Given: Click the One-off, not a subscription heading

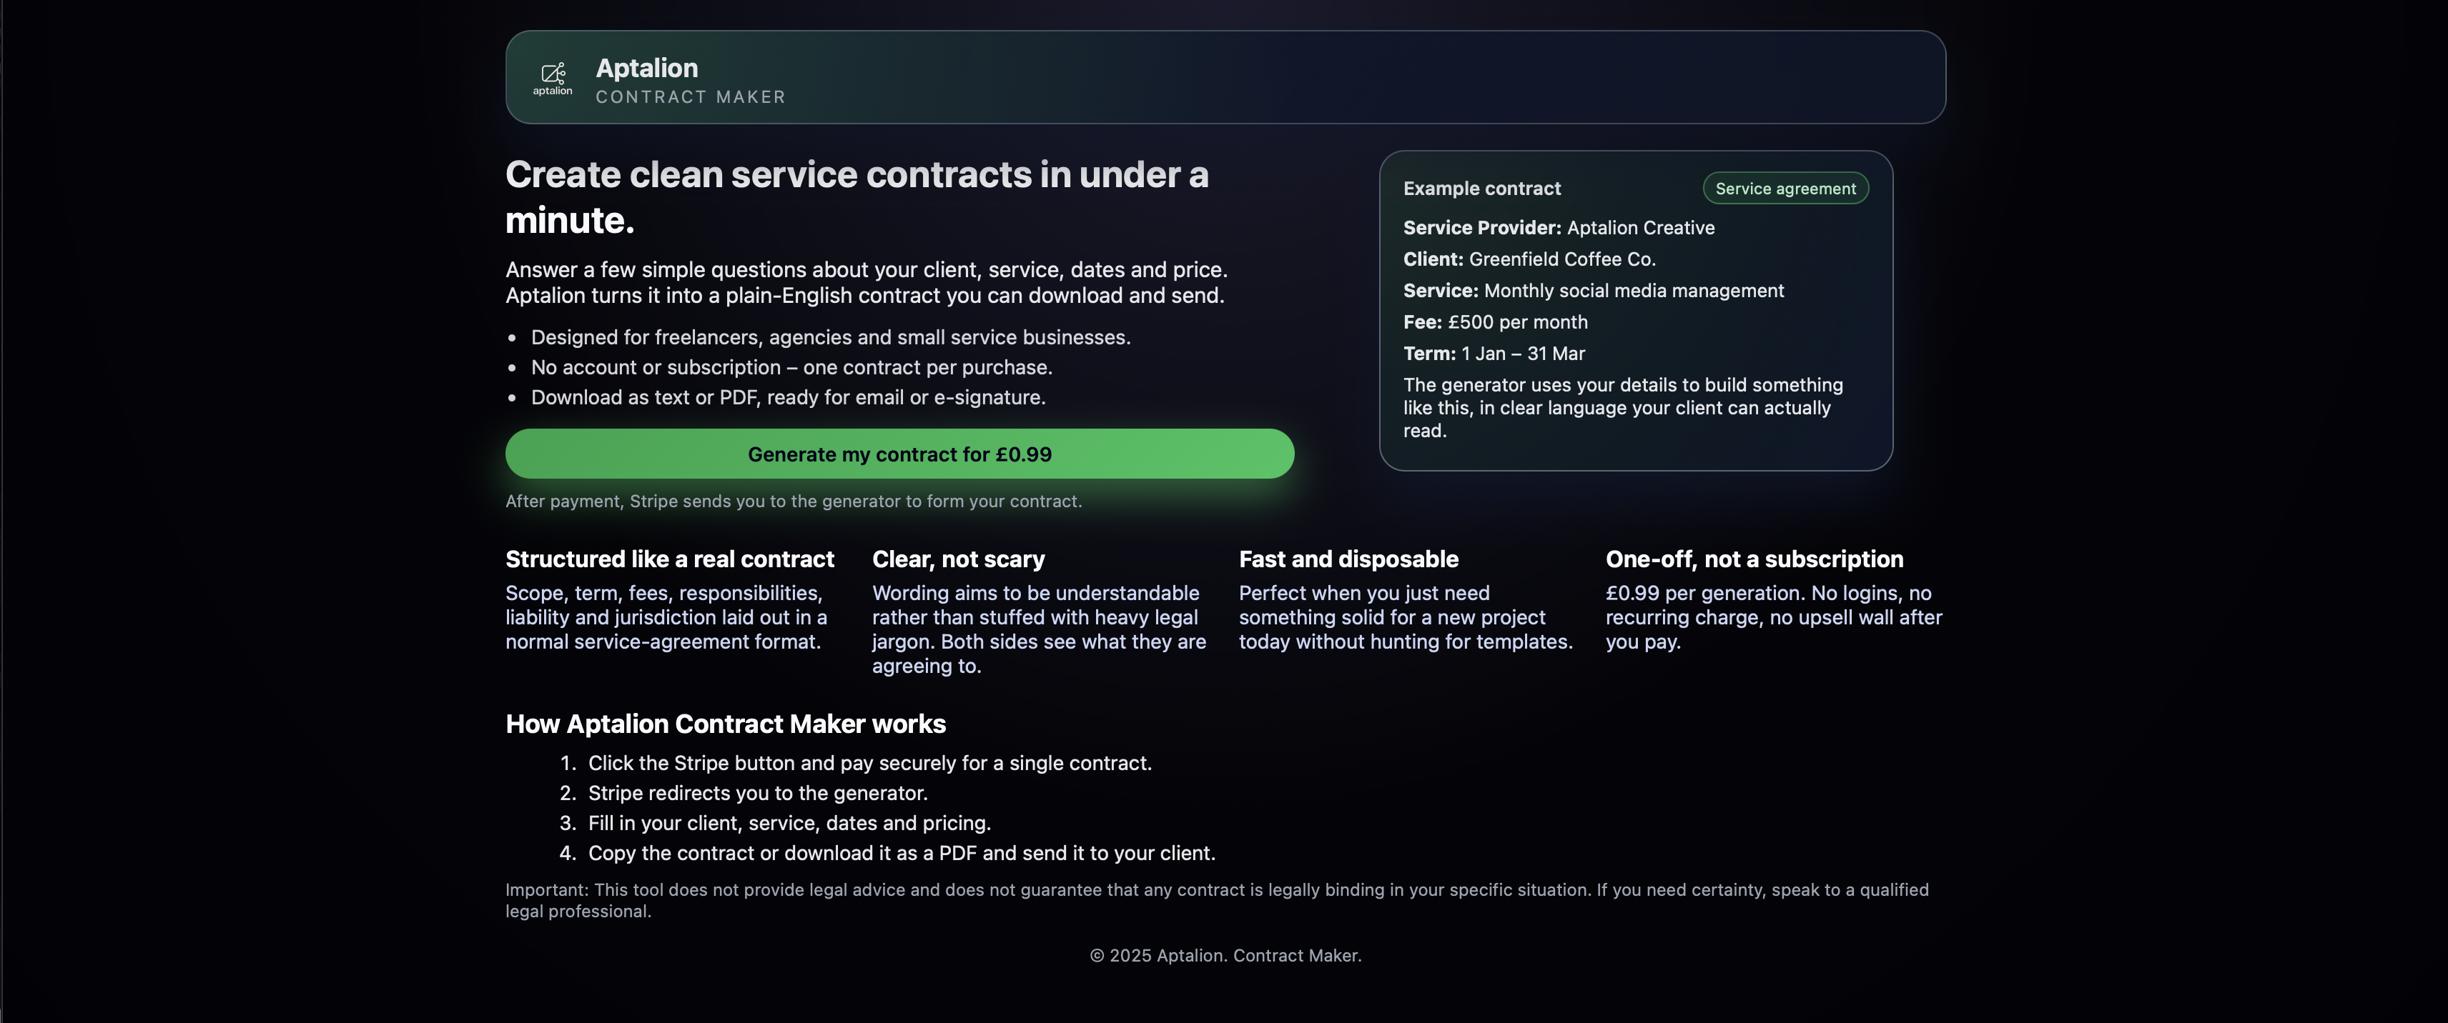Looking at the screenshot, I should 1754,559.
